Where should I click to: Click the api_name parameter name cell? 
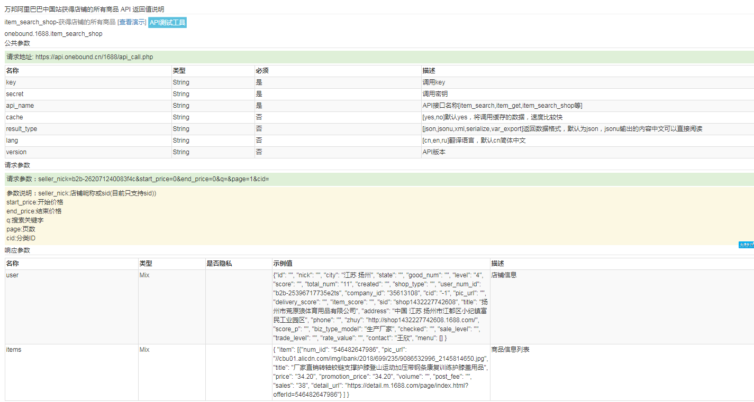coord(88,106)
